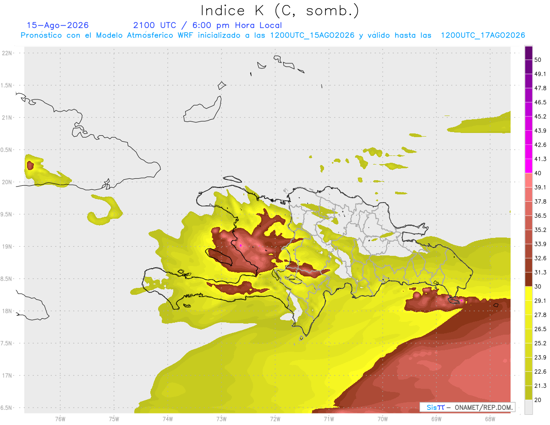Click the "30" color scale value
550x425 pixels.
tap(539, 287)
